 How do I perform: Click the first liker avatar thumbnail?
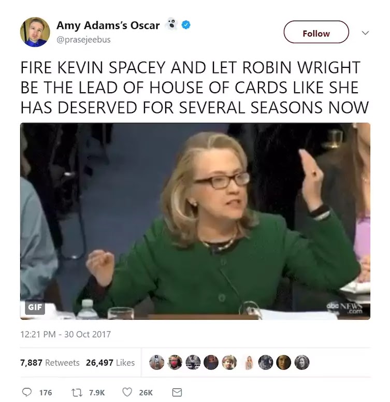point(156,362)
